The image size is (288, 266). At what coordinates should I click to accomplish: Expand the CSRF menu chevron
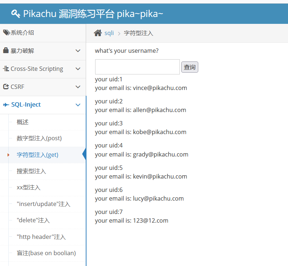(78, 87)
